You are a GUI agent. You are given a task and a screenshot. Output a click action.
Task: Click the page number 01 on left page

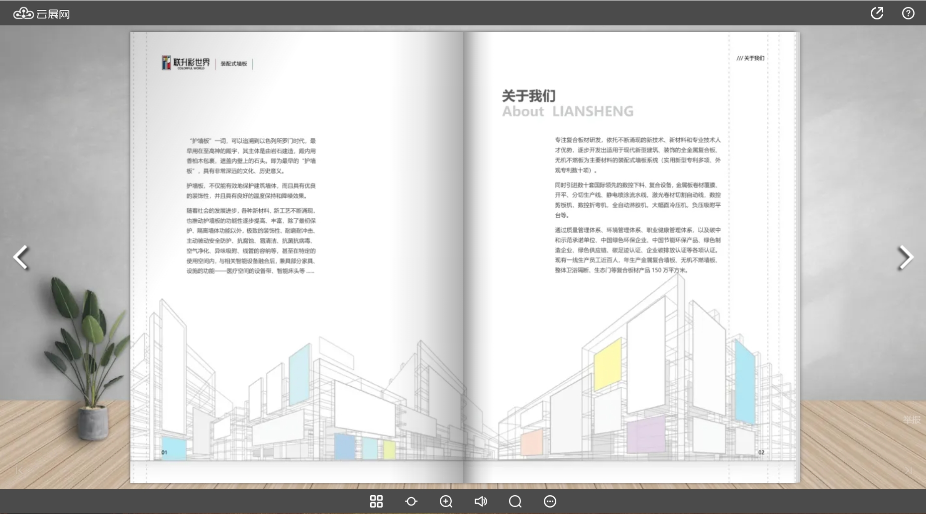click(164, 452)
